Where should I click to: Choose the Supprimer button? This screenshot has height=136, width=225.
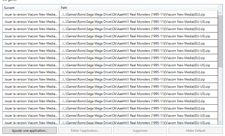click(140, 130)
